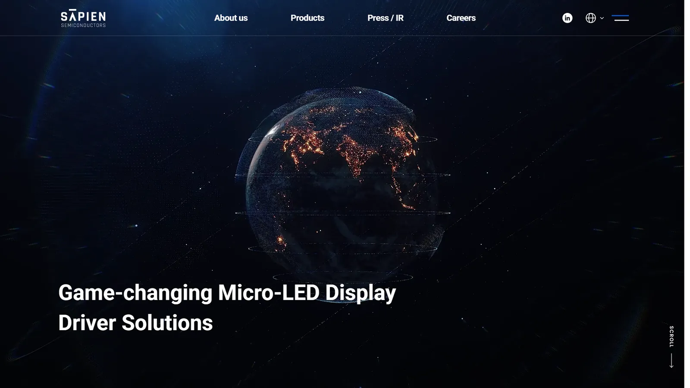This screenshot has height=388, width=690.
Task: Click the Sapien logo wordmark
Action: tap(83, 16)
